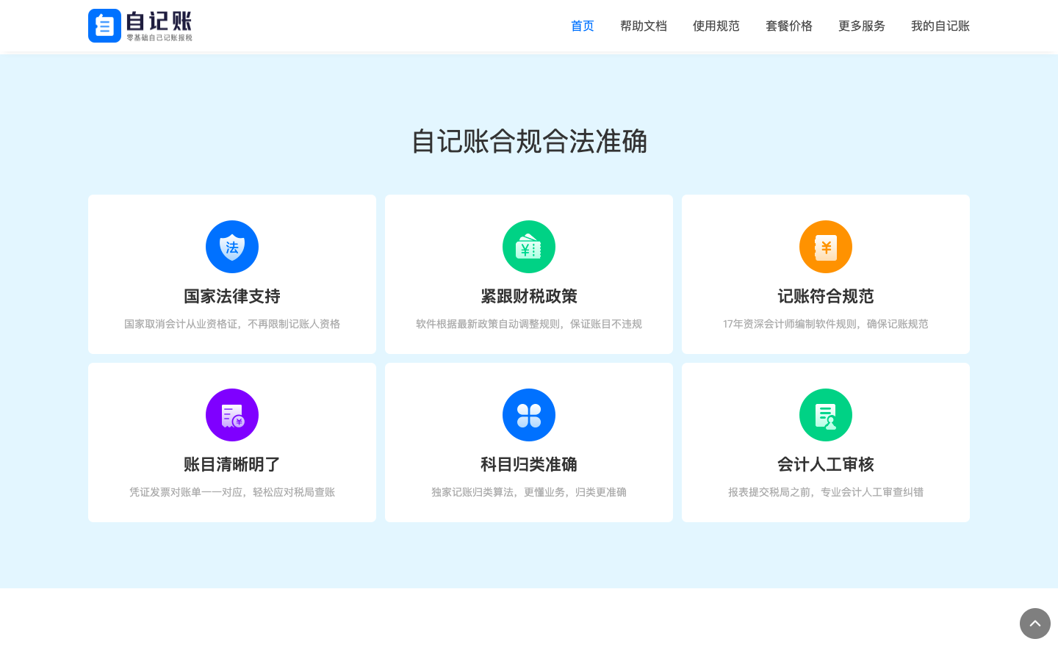The width and height of the screenshot is (1058, 661).
Task: Open the 帮助文档 menu item
Action: [644, 26]
